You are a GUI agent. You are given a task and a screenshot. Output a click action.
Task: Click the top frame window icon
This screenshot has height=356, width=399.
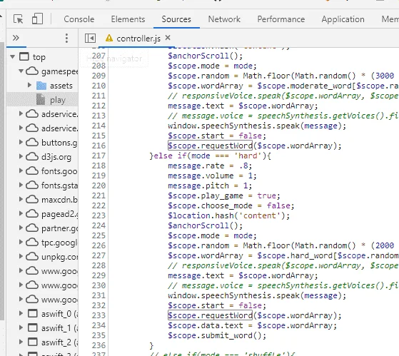24,56
